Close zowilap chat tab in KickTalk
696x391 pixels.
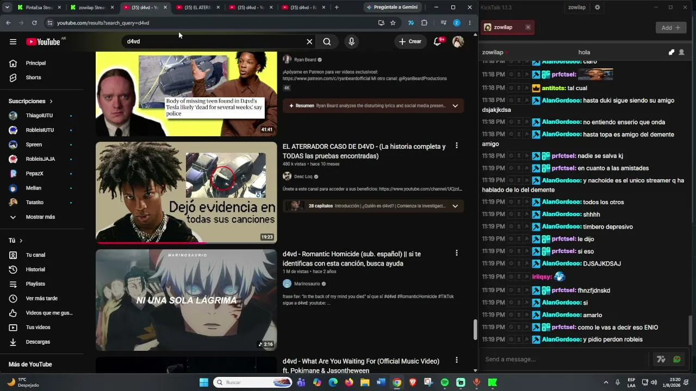tap(528, 28)
